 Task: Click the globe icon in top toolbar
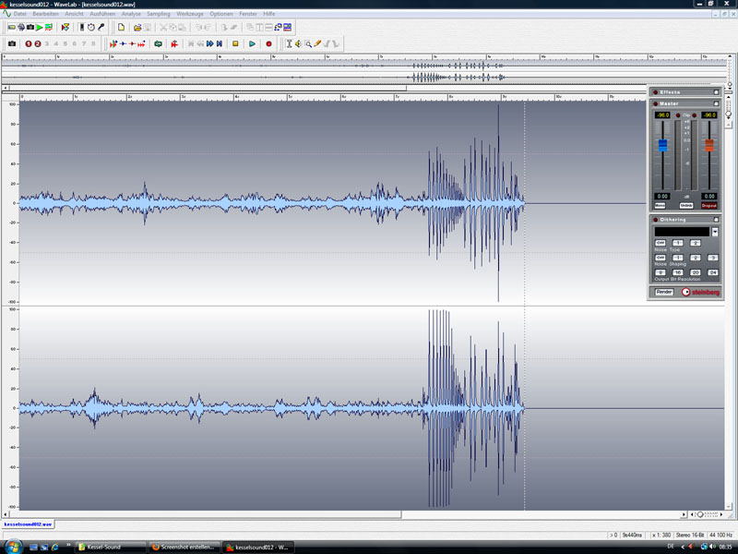point(21,28)
